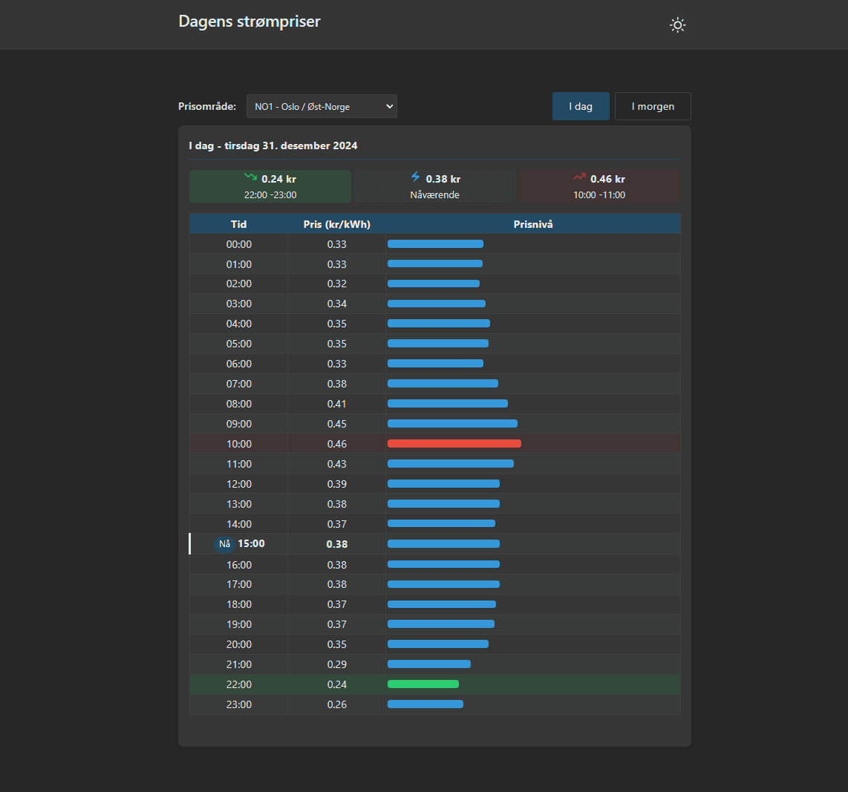Click the price bar for 15:00

[x=443, y=544]
